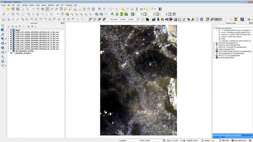Click the Add Raster Layer icon

click(x=3, y=30)
